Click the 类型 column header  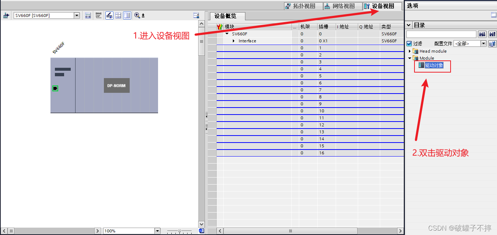coord(392,27)
